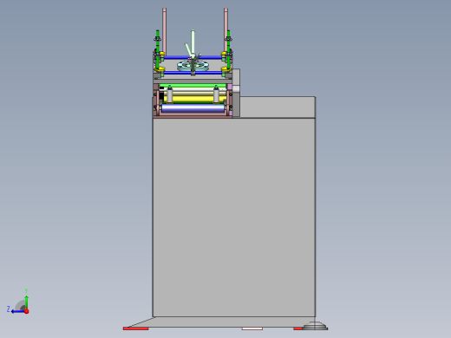Select the vertical white handle lever on top
This screenshot has width=451, height=338.
[x=193, y=42]
